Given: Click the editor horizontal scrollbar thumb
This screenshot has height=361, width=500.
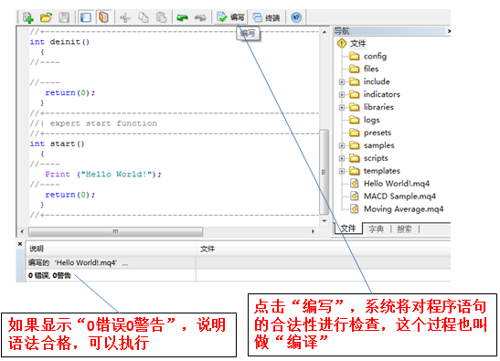Looking at the screenshot, I should (x=116, y=231).
